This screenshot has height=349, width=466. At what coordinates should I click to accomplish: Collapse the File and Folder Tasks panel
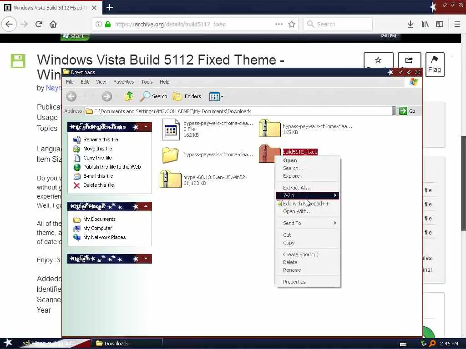[x=146, y=127]
